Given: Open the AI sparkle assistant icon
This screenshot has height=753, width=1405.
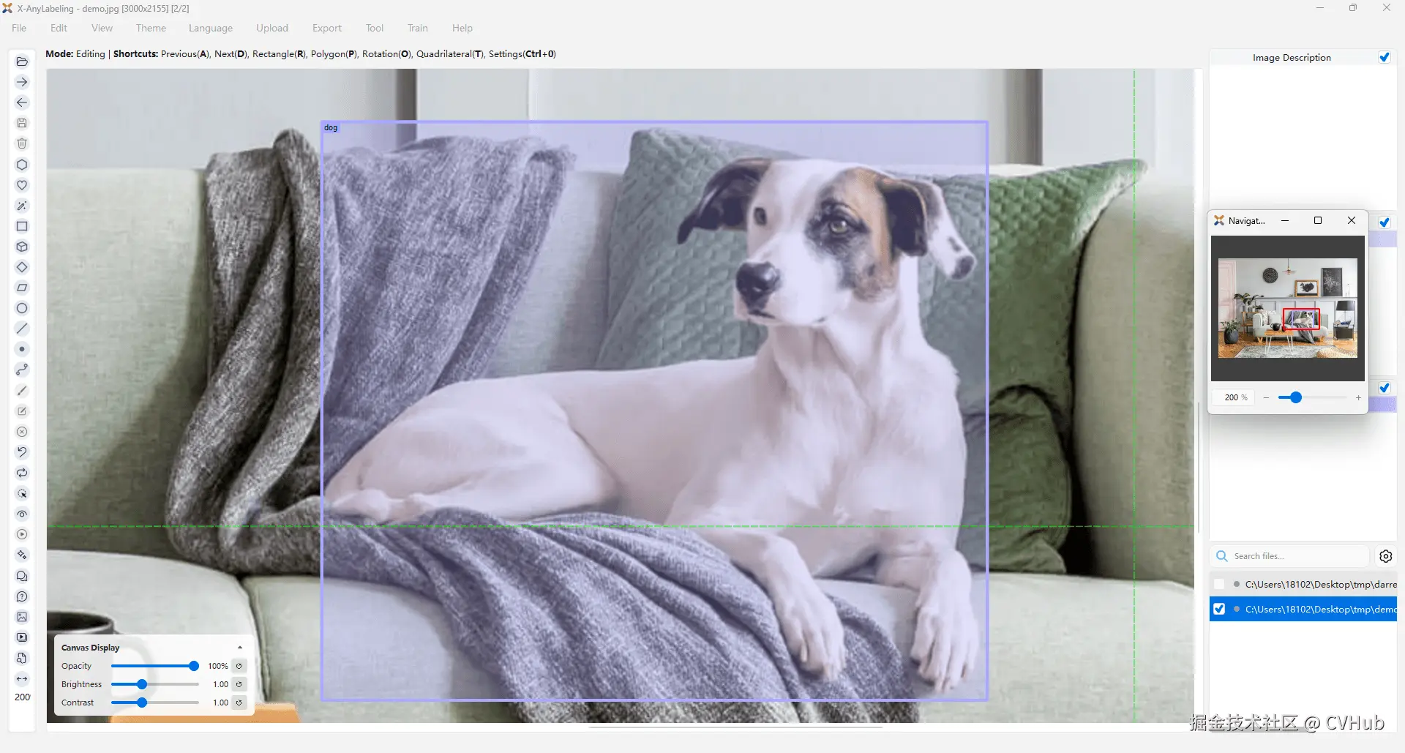Looking at the screenshot, I should click(x=22, y=555).
